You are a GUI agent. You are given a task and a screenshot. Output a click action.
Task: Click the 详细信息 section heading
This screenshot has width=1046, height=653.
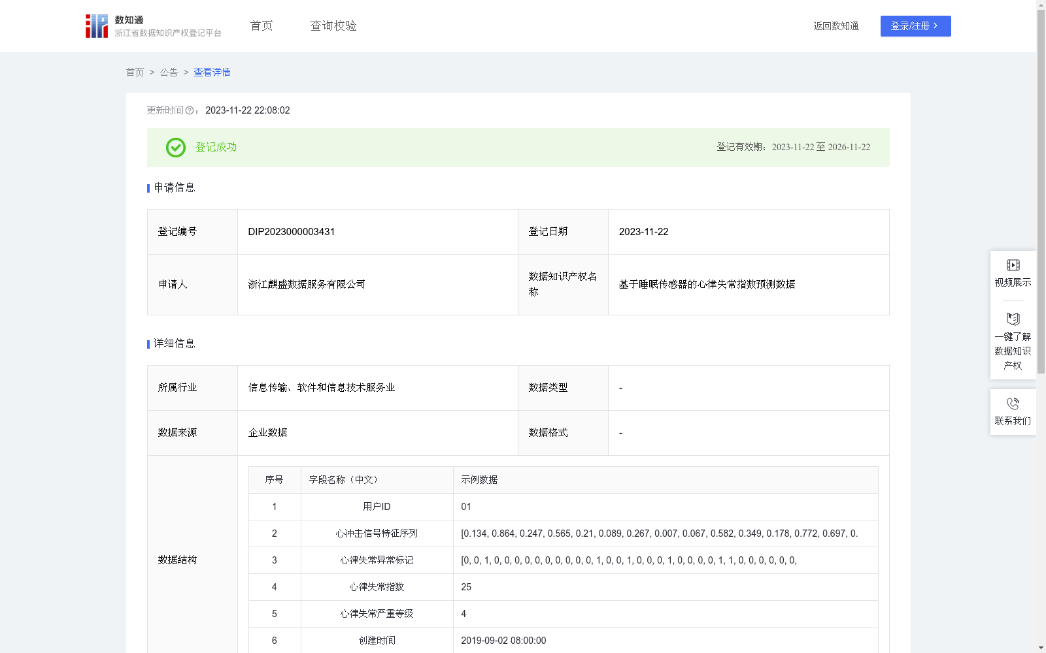point(175,344)
